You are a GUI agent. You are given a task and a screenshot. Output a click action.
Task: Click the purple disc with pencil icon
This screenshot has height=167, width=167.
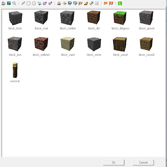coord(50,3)
